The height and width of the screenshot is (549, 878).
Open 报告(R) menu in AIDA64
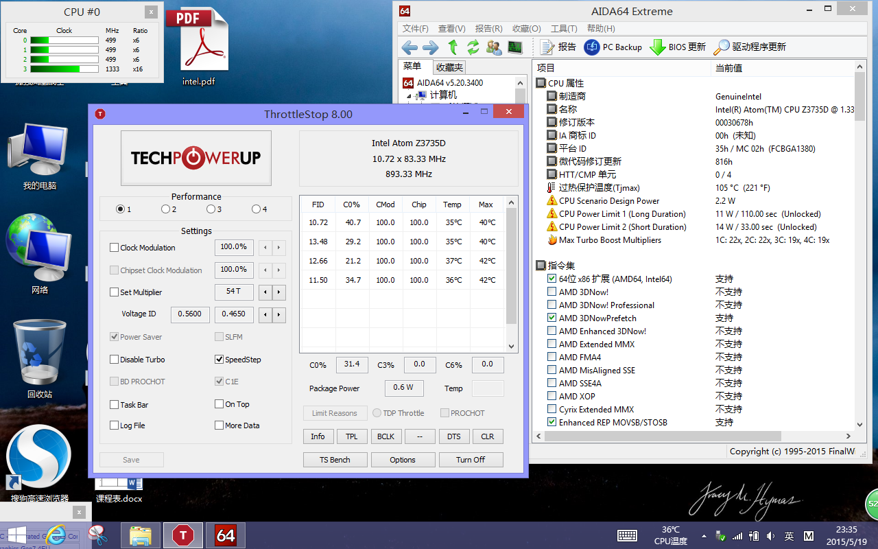(x=488, y=29)
